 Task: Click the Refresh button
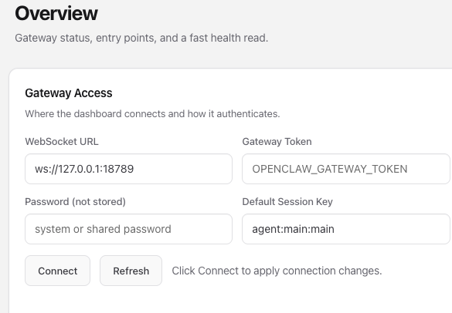(131, 271)
